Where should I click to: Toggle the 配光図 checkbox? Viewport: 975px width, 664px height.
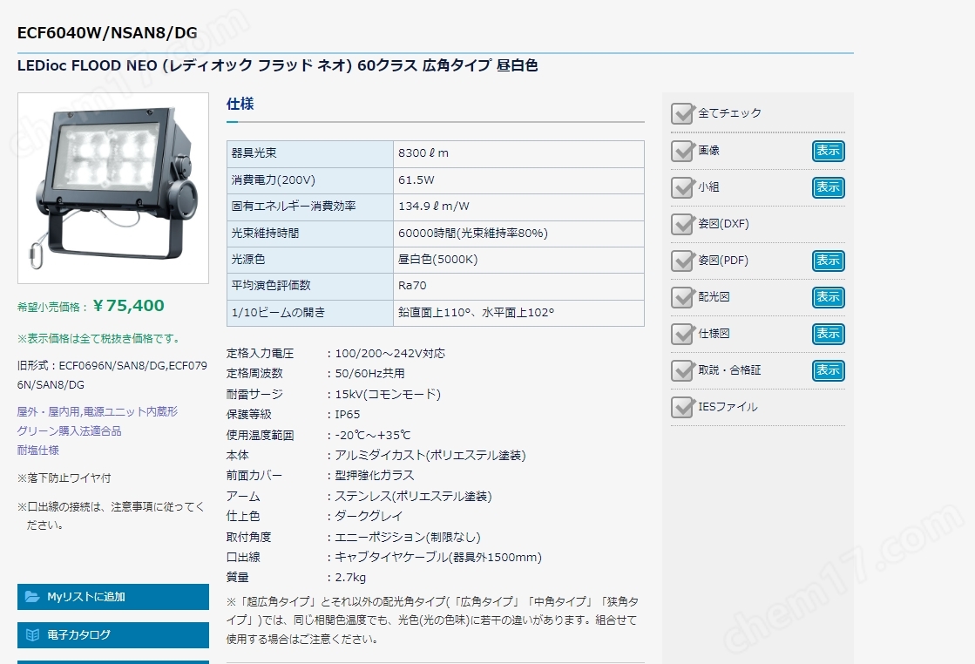click(x=682, y=297)
